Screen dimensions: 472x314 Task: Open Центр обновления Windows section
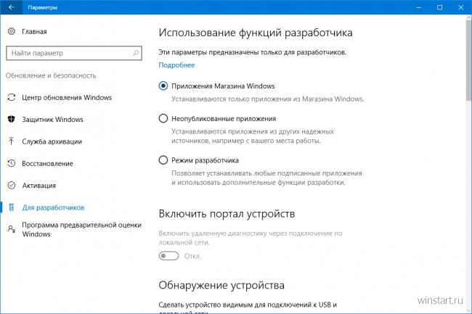[x=67, y=98]
